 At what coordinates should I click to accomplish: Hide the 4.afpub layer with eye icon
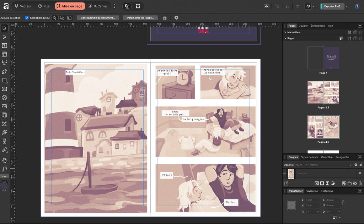[x=360, y=173]
